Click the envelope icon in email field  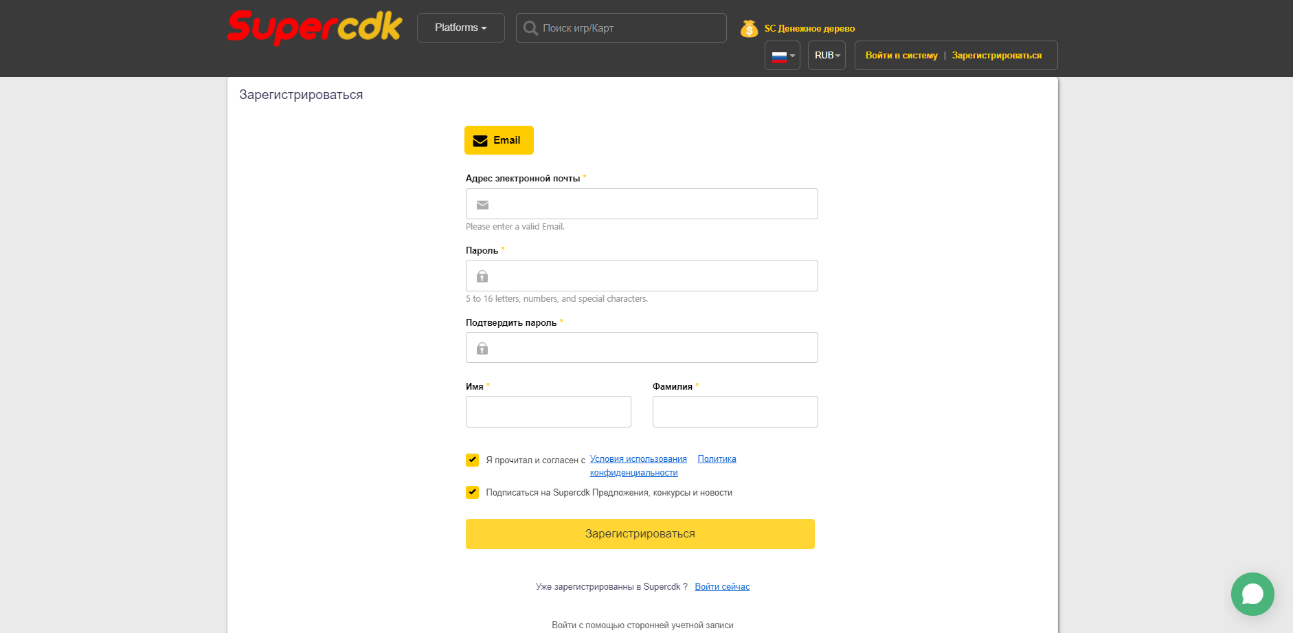[482, 205]
